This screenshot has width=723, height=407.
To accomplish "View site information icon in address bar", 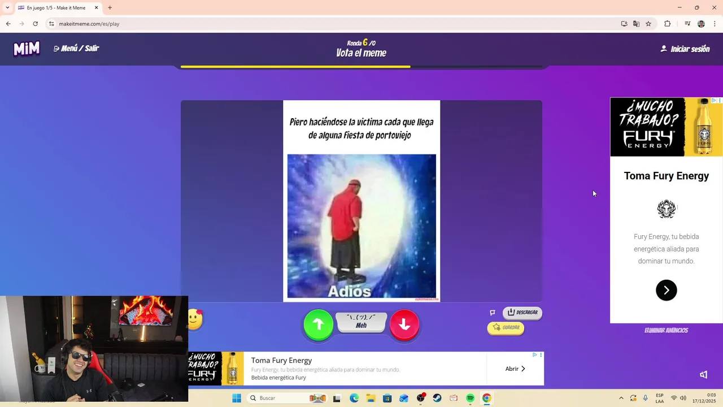I will pyautogui.click(x=51, y=24).
